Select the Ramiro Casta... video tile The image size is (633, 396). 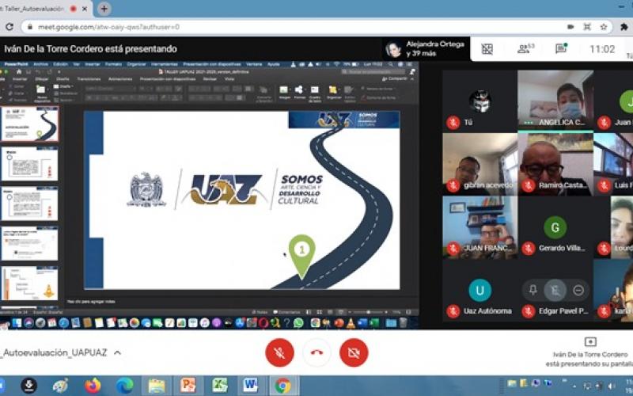point(555,164)
